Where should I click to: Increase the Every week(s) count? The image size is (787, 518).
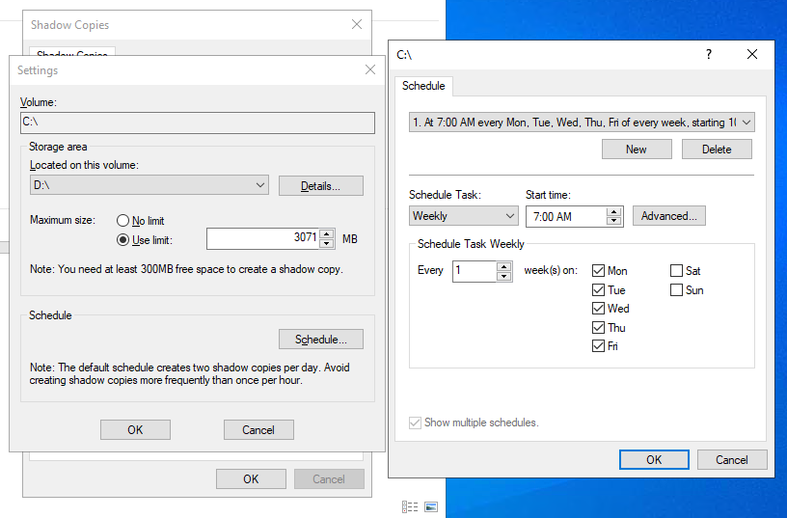(503, 266)
